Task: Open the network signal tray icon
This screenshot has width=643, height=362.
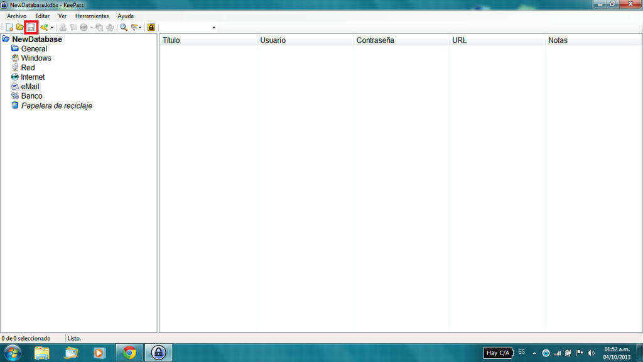Action: tap(558, 353)
